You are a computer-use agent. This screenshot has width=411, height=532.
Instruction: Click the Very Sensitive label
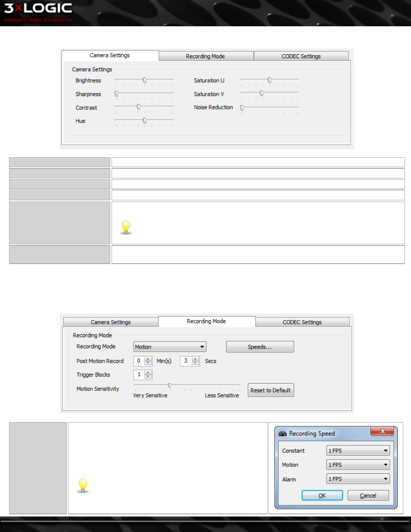pyautogui.click(x=150, y=395)
